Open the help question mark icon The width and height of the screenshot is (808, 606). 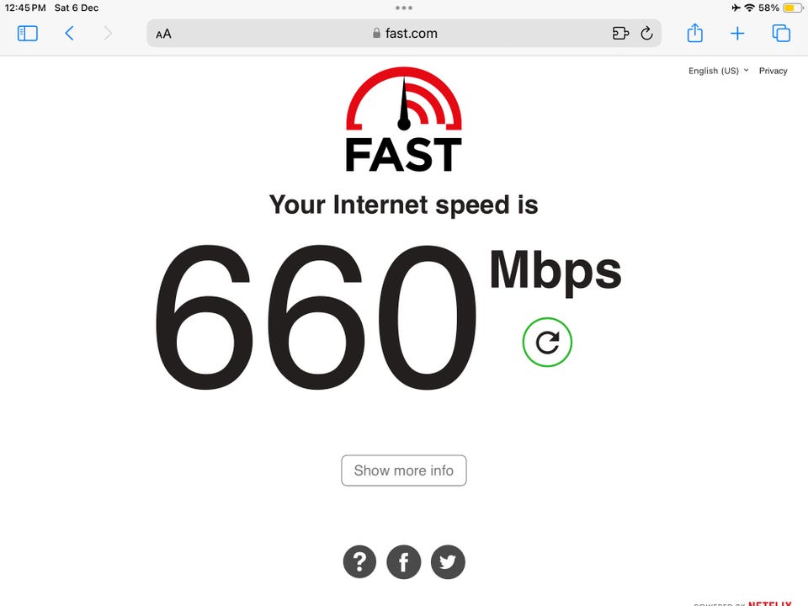click(359, 561)
